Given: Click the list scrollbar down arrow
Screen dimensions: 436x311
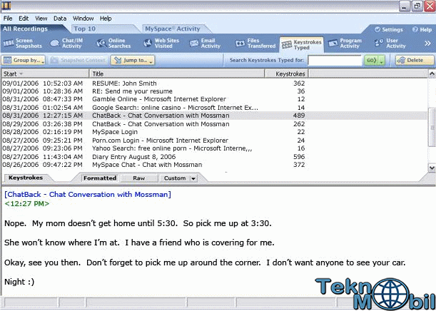Looking at the screenshot, I should [x=432, y=168].
